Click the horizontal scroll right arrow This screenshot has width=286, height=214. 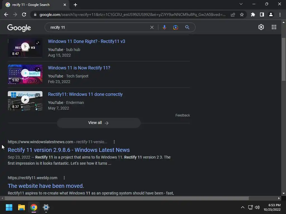(x=279, y=198)
